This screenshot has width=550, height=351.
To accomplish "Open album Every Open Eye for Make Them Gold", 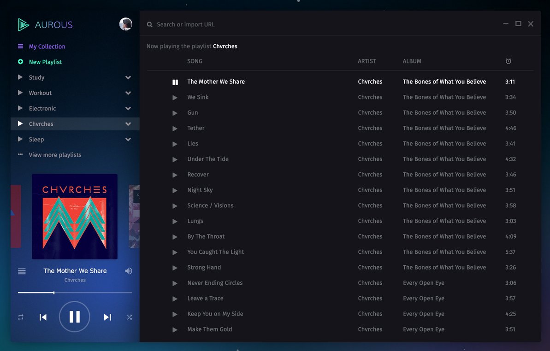I will point(423,329).
